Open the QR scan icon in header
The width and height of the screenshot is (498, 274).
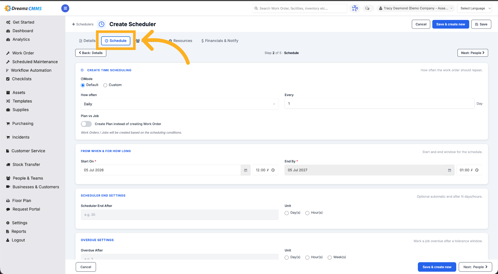[355, 8]
